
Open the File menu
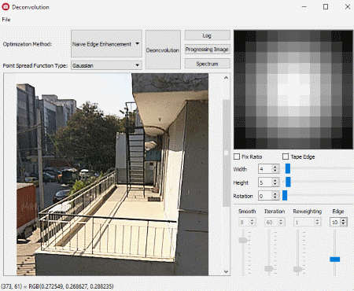[6, 20]
